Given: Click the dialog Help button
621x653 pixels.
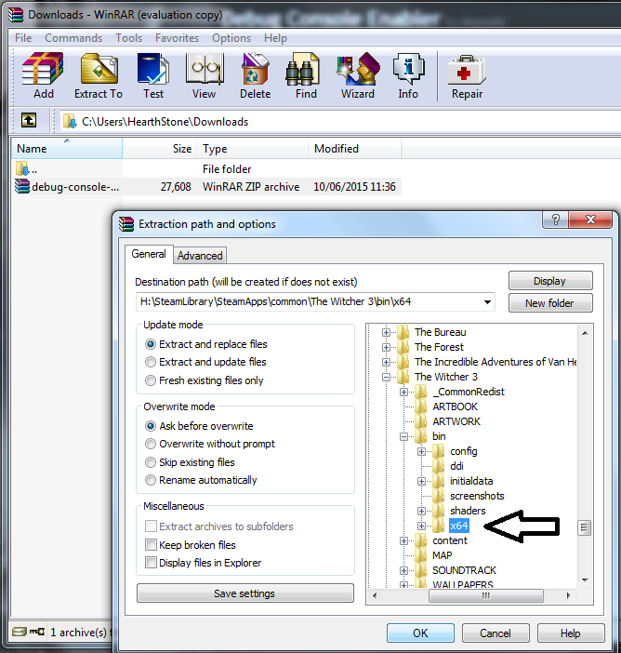Looking at the screenshot, I should pyautogui.click(x=570, y=633).
